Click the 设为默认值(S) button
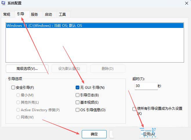Viewport: 191px width, 140px height. (x=69, y=69)
